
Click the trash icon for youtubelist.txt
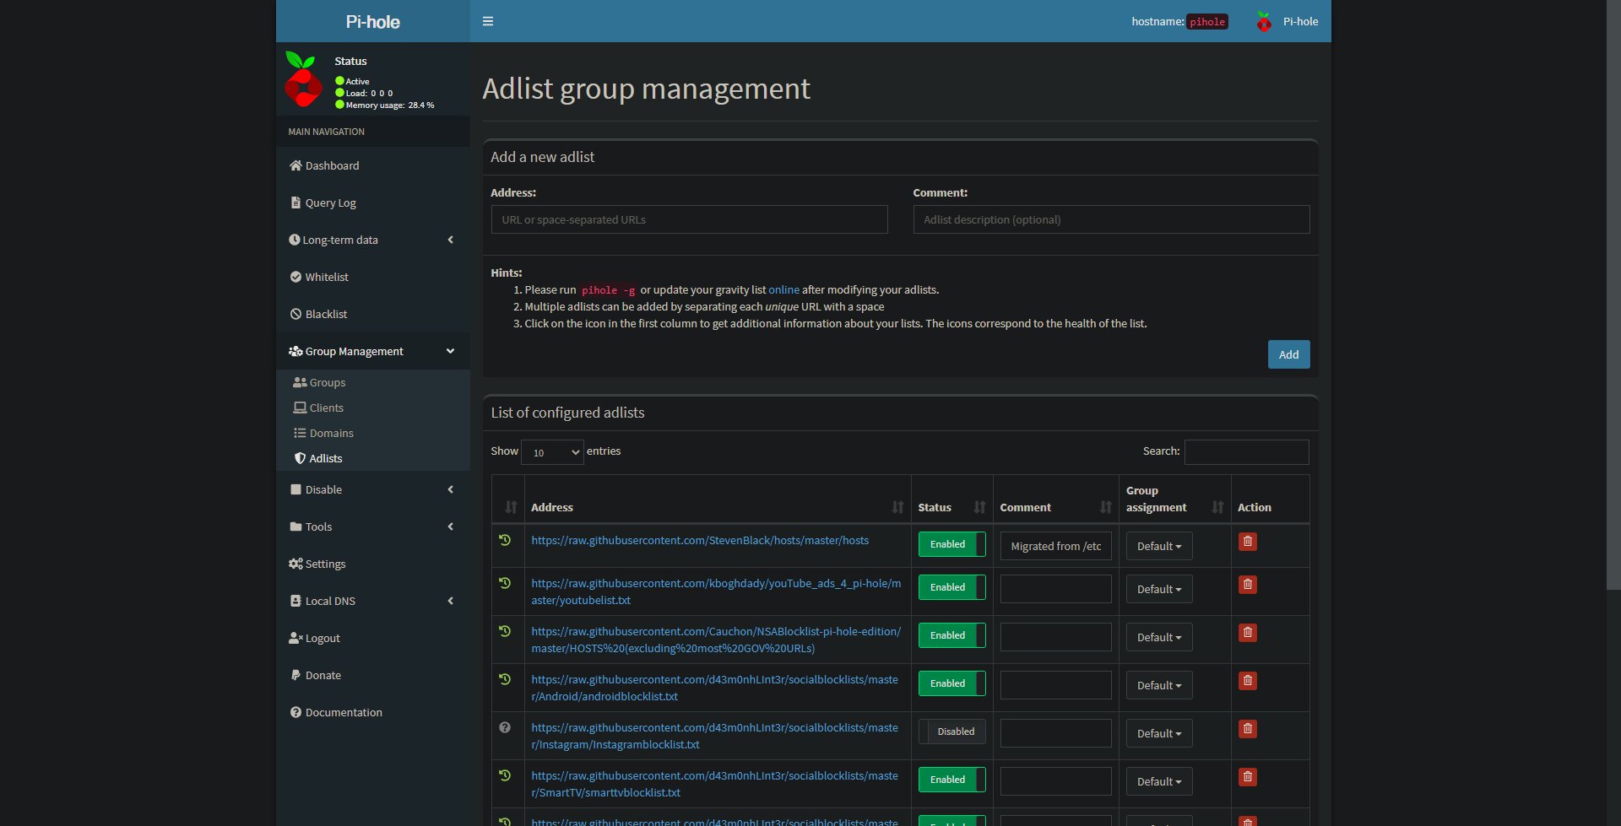pyautogui.click(x=1247, y=585)
